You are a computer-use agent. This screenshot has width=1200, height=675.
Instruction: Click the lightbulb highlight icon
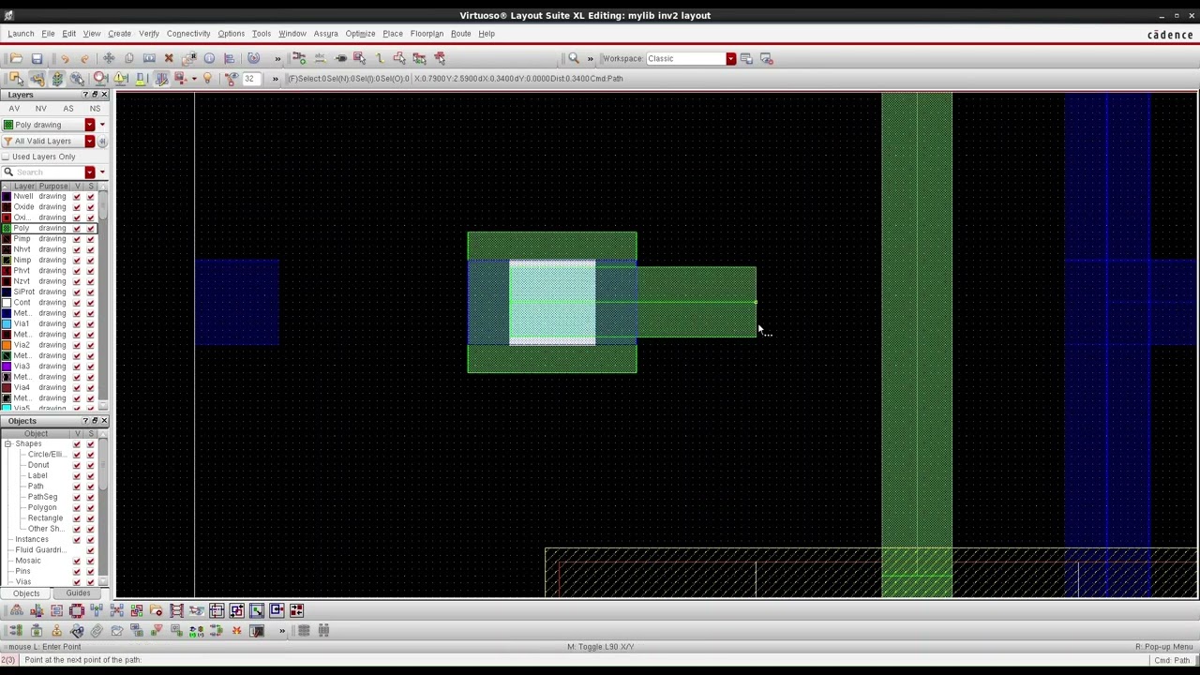click(207, 79)
